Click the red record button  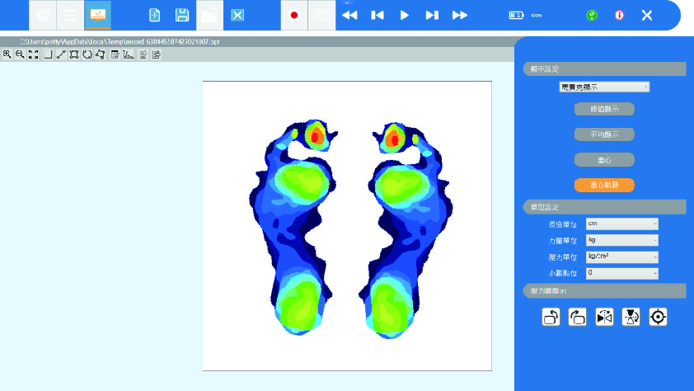tap(294, 16)
